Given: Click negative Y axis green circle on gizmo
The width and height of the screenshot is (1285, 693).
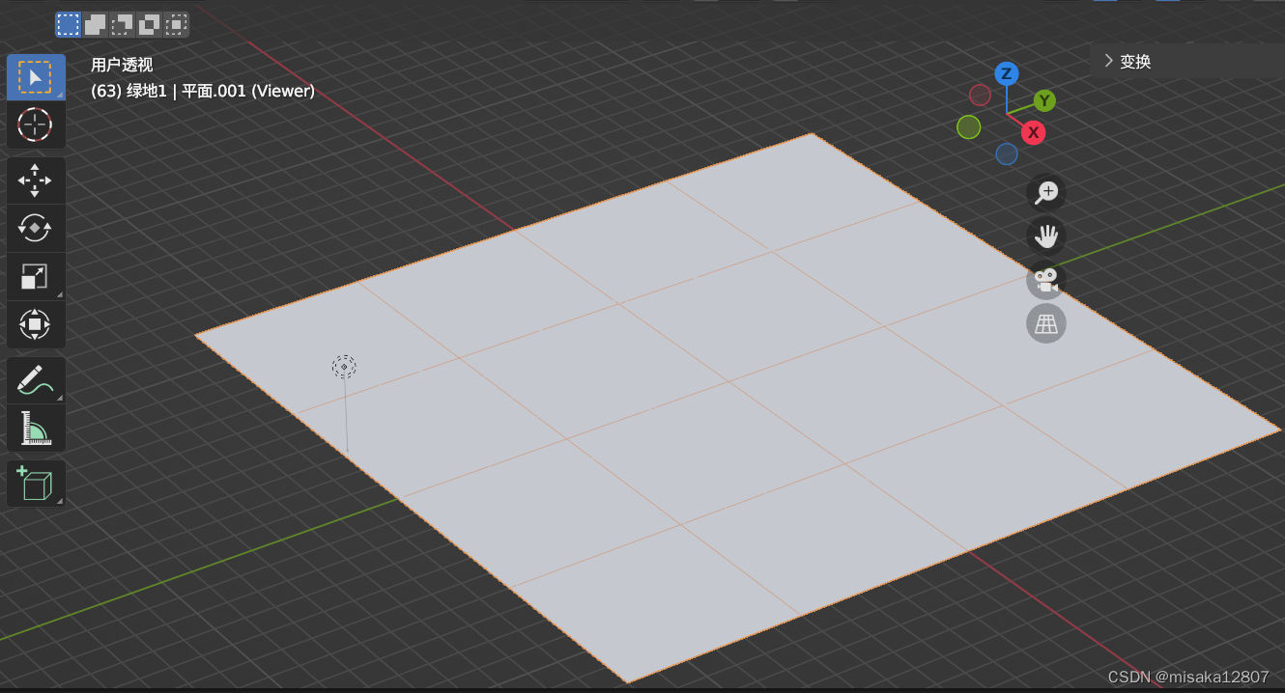Looking at the screenshot, I should 969,127.
